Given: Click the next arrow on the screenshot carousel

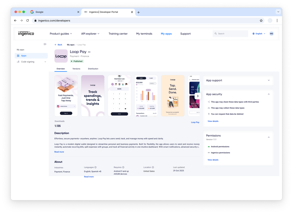Looking at the screenshot, I should pyautogui.click(x=198, y=96).
